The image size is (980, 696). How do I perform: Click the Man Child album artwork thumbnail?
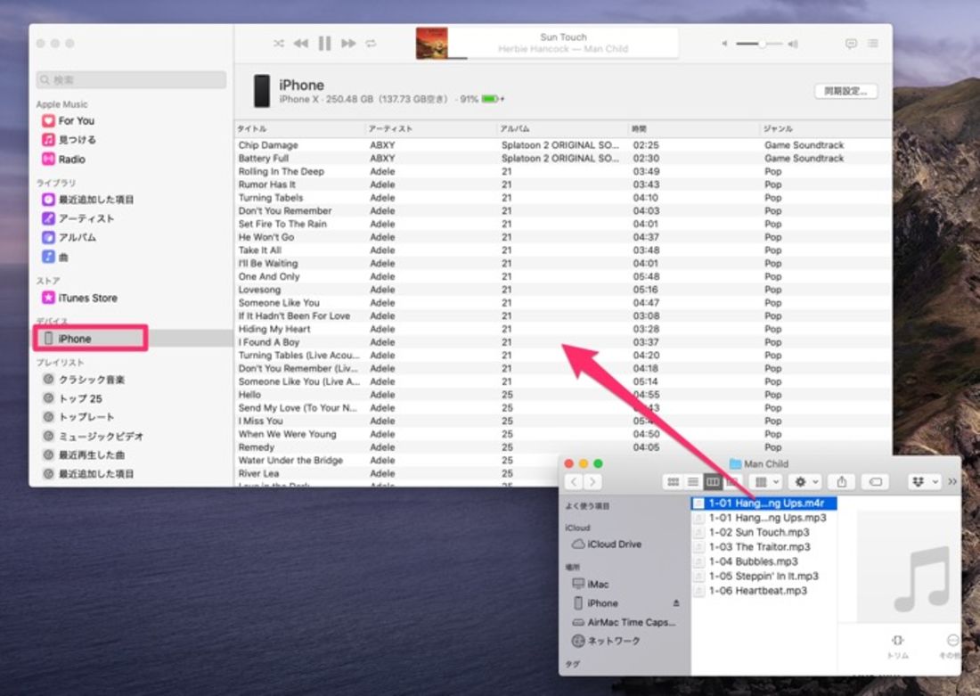pyautogui.click(x=432, y=43)
